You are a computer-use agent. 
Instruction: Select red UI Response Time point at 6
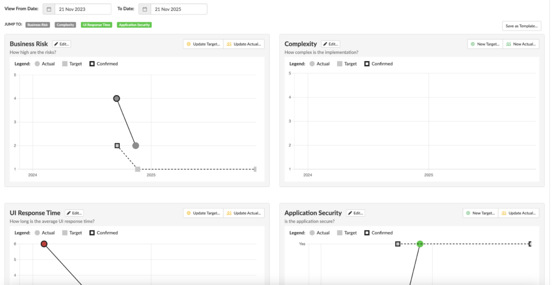coord(44,244)
